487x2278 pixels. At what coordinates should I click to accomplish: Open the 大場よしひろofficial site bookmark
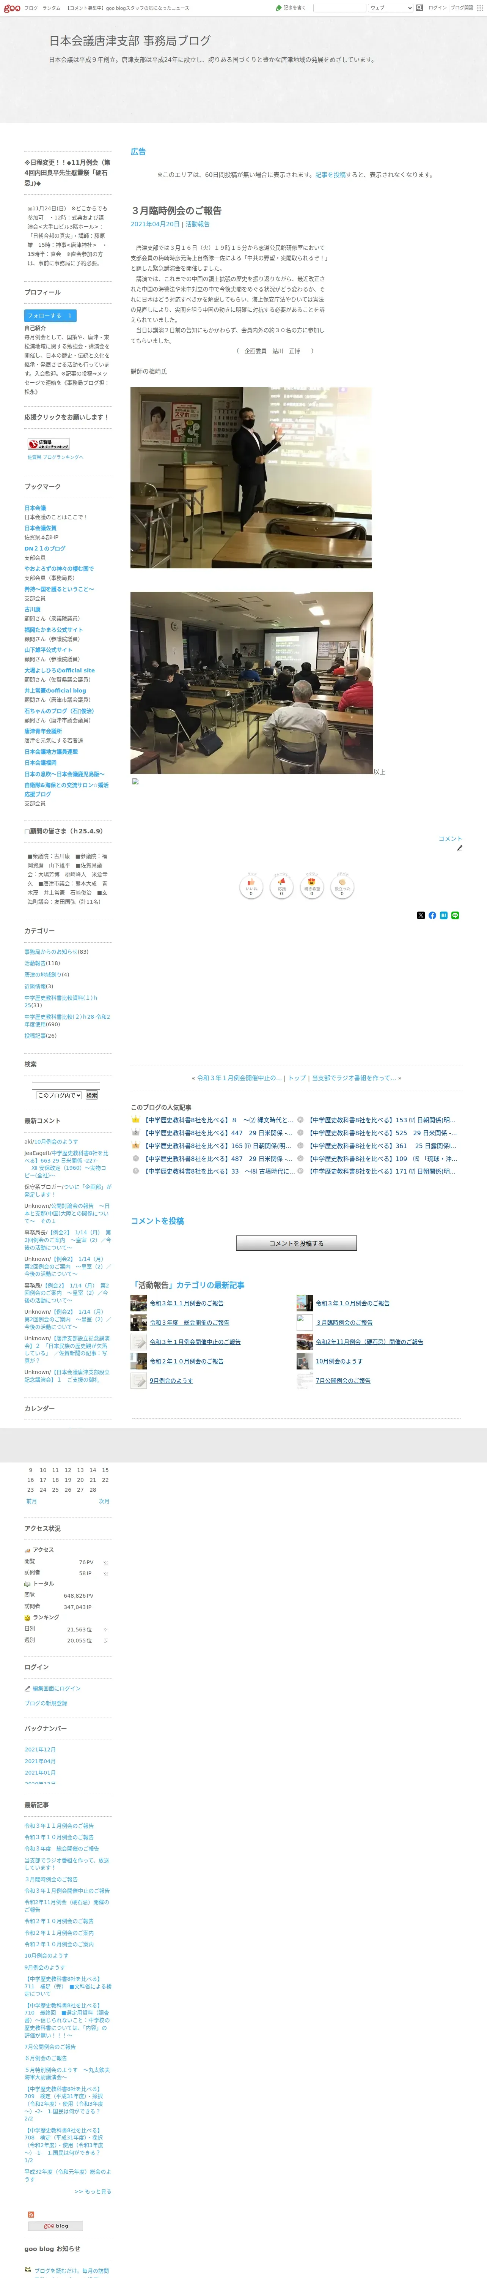[x=59, y=670]
